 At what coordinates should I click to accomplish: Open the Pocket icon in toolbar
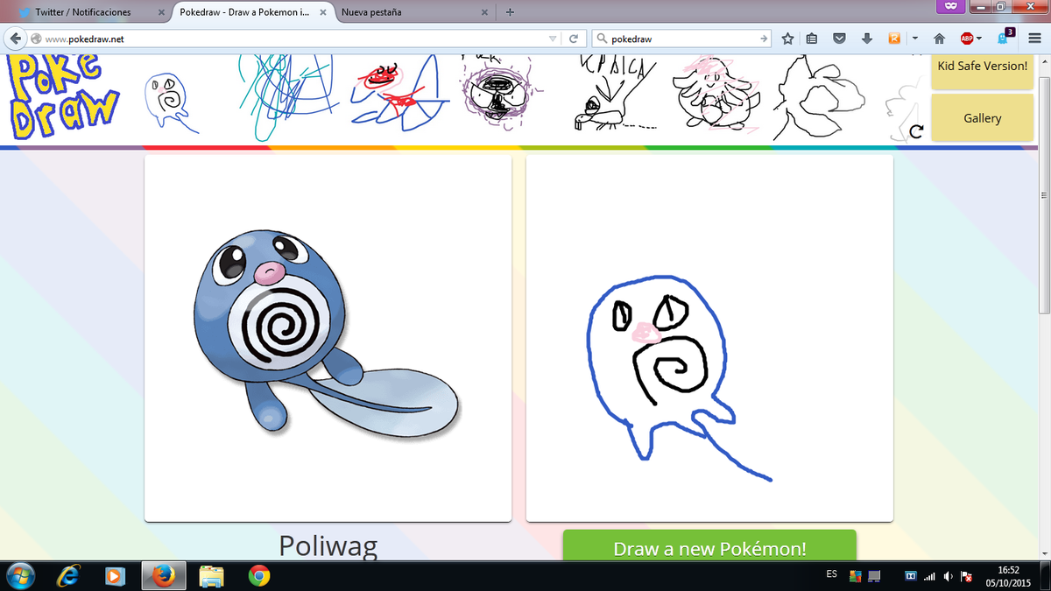[x=839, y=39]
